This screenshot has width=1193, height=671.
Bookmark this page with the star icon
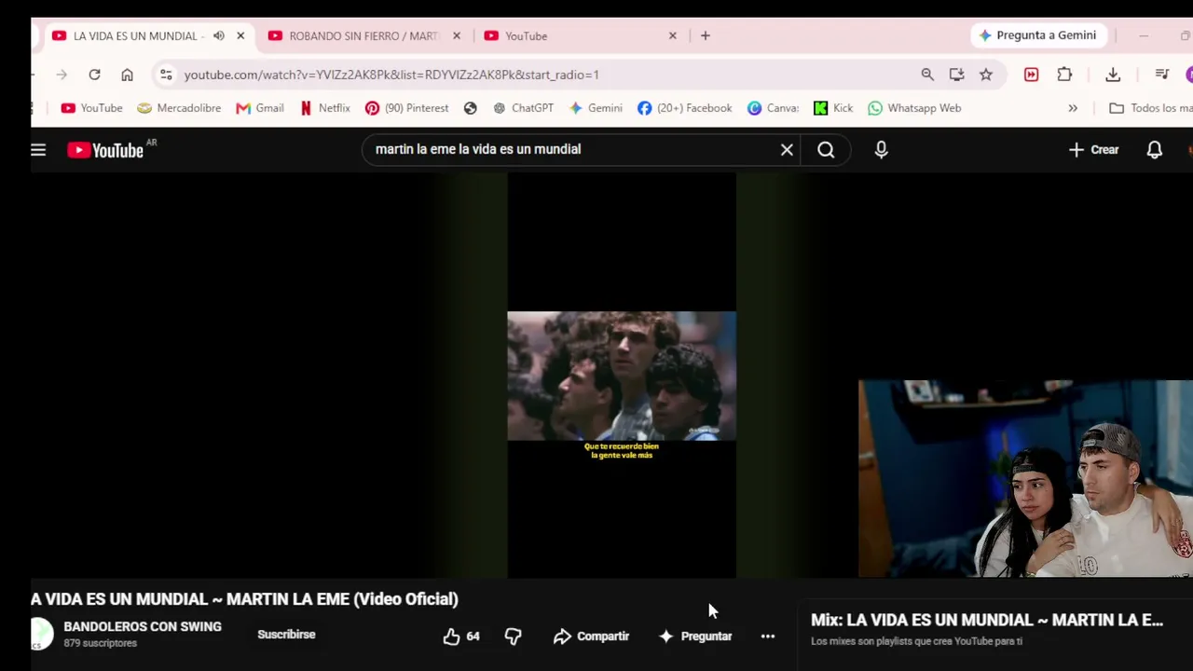986,75
